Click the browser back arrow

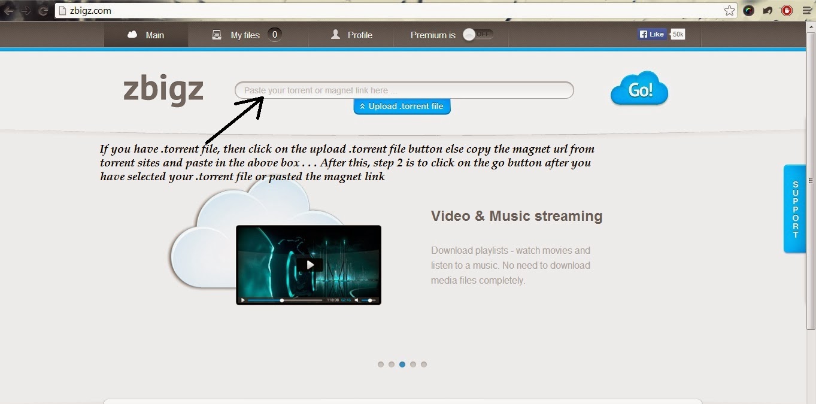pos(8,11)
